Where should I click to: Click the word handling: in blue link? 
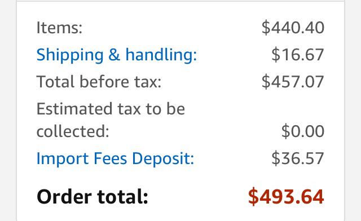tap(161, 55)
